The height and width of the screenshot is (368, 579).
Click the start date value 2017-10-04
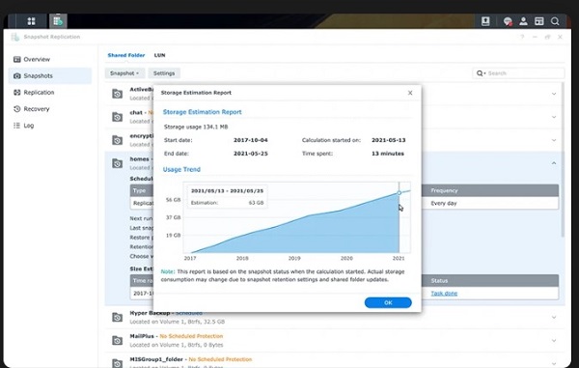coord(250,140)
